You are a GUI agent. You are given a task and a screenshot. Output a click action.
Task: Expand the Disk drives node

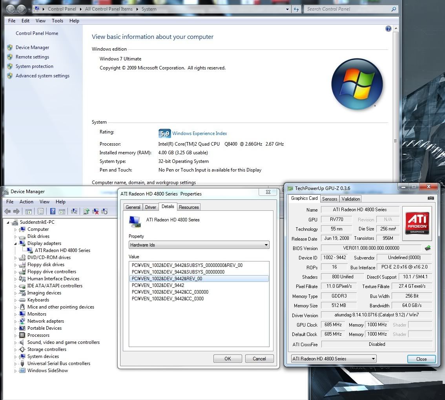pos(15,236)
